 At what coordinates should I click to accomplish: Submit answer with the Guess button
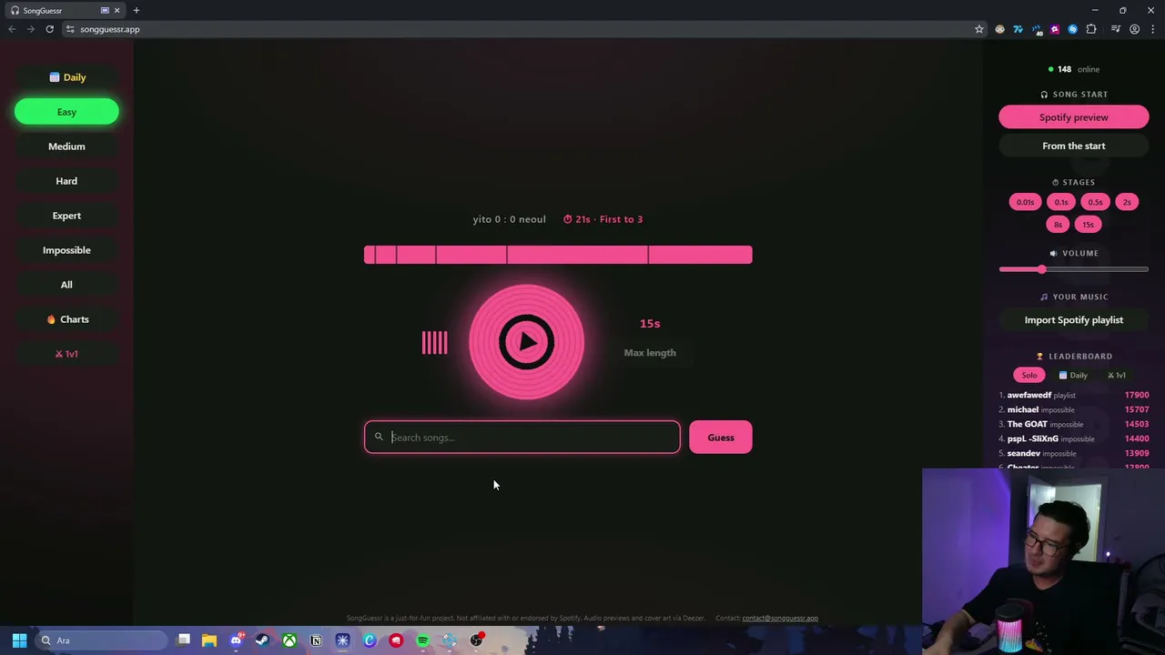click(x=721, y=438)
